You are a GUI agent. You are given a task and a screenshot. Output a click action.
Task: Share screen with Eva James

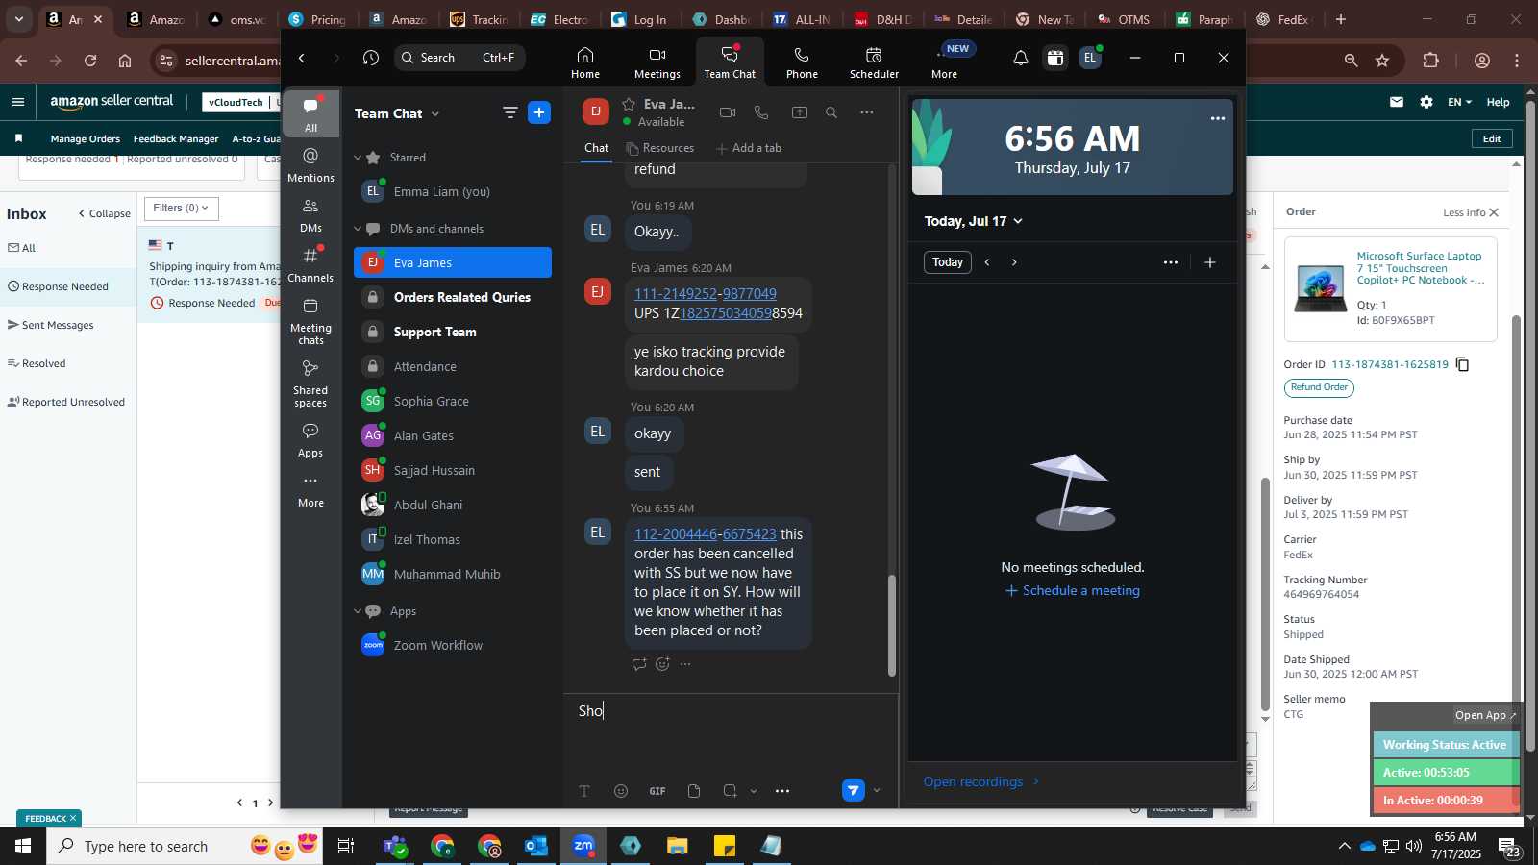tap(799, 112)
